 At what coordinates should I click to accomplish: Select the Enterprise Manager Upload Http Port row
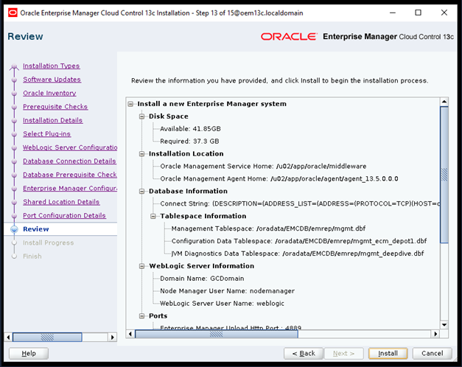231,327
